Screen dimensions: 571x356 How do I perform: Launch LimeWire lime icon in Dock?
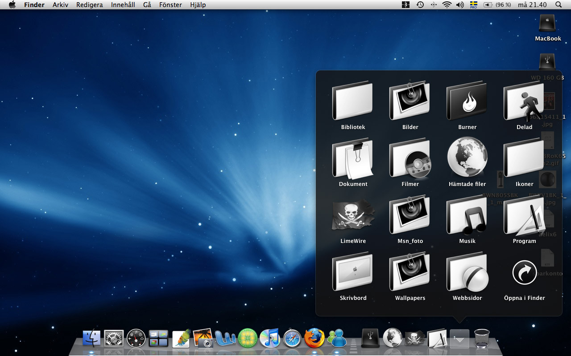248,338
